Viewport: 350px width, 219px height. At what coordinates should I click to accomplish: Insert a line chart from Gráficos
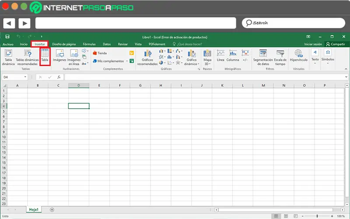click(x=161, y=57)
